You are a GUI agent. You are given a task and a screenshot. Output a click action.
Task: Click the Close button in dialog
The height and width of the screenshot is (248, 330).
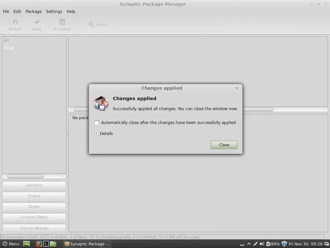[224, 145]
